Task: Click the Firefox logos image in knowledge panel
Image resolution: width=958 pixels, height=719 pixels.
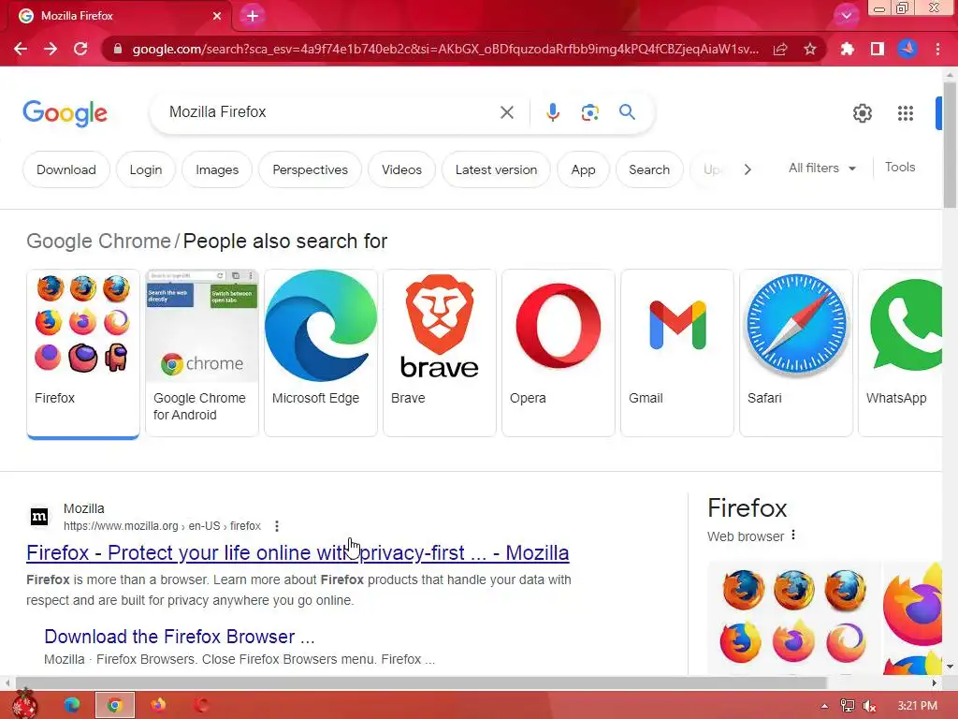Action: [x=793, y=618]
